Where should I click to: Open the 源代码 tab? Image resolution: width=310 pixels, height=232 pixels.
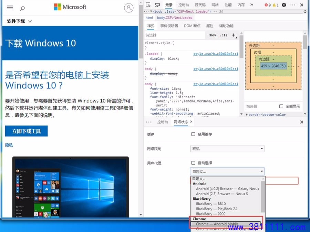coord(200,5)
